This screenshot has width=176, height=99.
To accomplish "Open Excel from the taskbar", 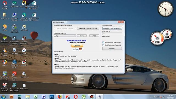I will tap(35, 97).
